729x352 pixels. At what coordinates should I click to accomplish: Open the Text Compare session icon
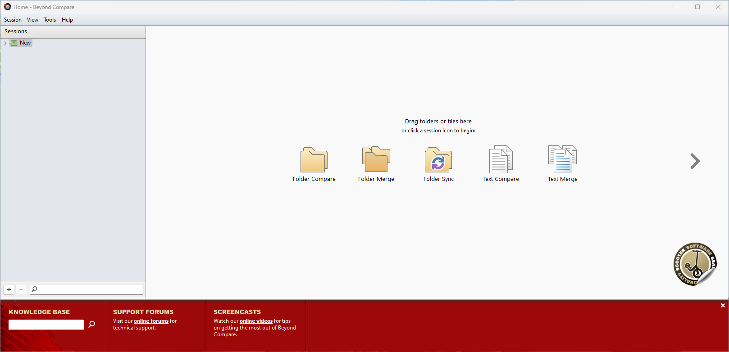pos(501,159)
